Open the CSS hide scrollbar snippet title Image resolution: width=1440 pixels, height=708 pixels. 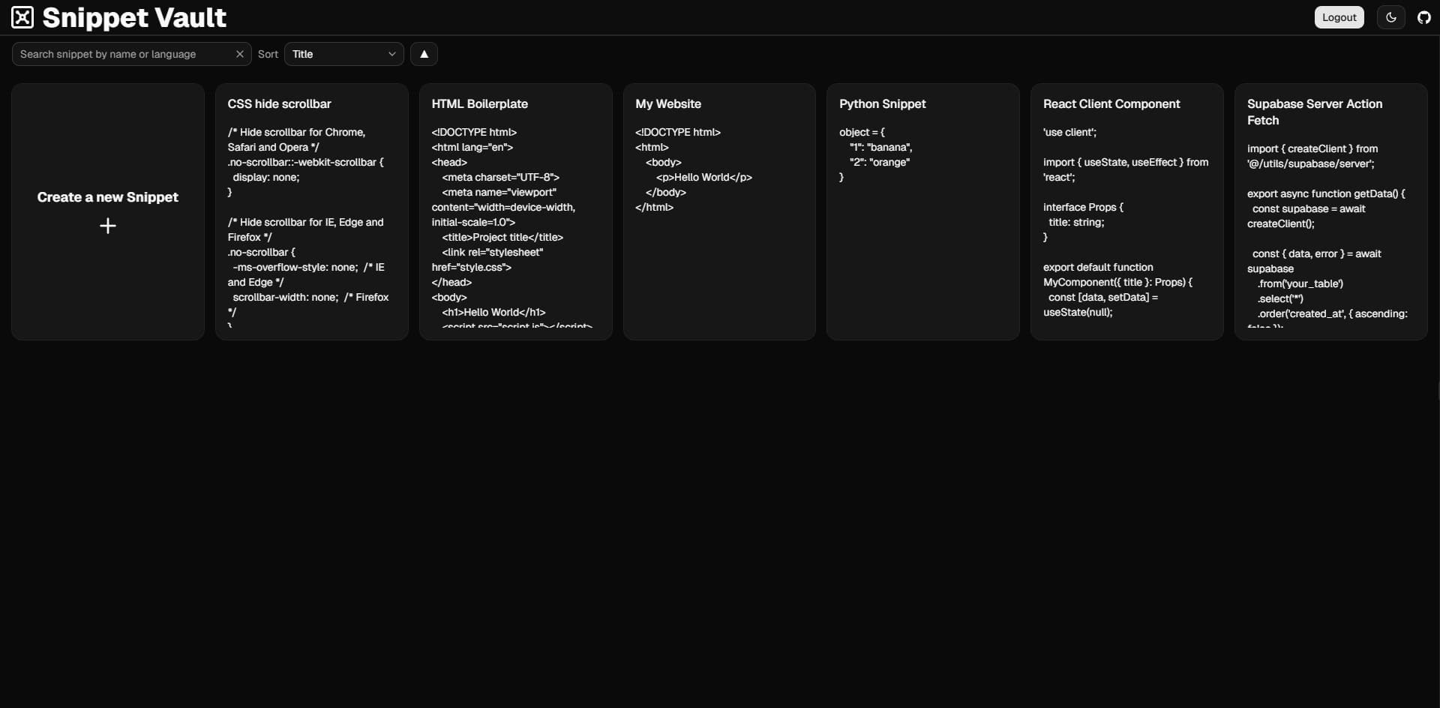[x=279, y=104]
